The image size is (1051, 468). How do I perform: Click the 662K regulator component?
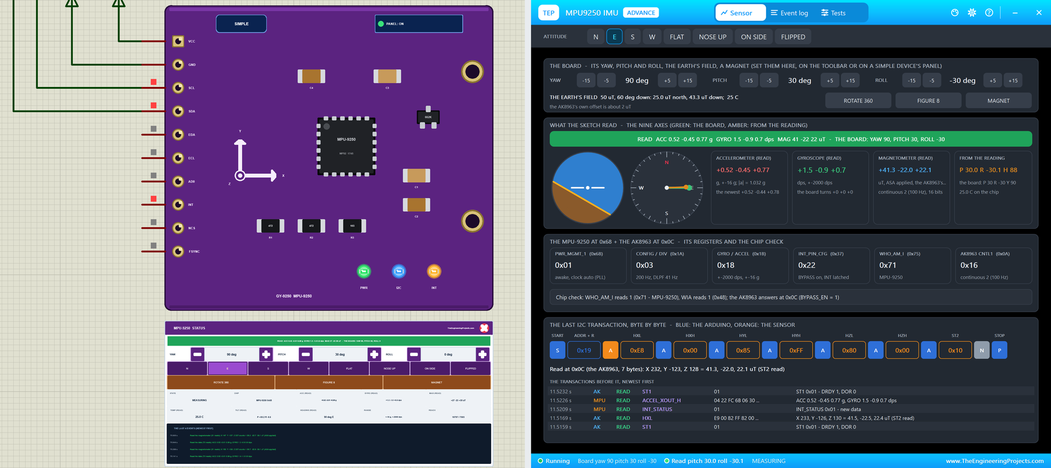(x=428, y=117)
